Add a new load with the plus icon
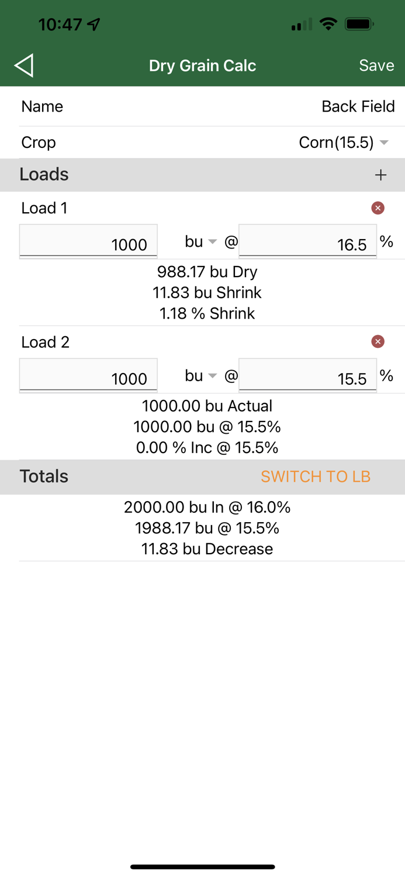This screenshot has width=405, height=877. click(x=380, y=174)
